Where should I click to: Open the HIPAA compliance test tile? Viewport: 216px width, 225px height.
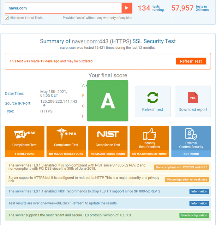[66, 141]
